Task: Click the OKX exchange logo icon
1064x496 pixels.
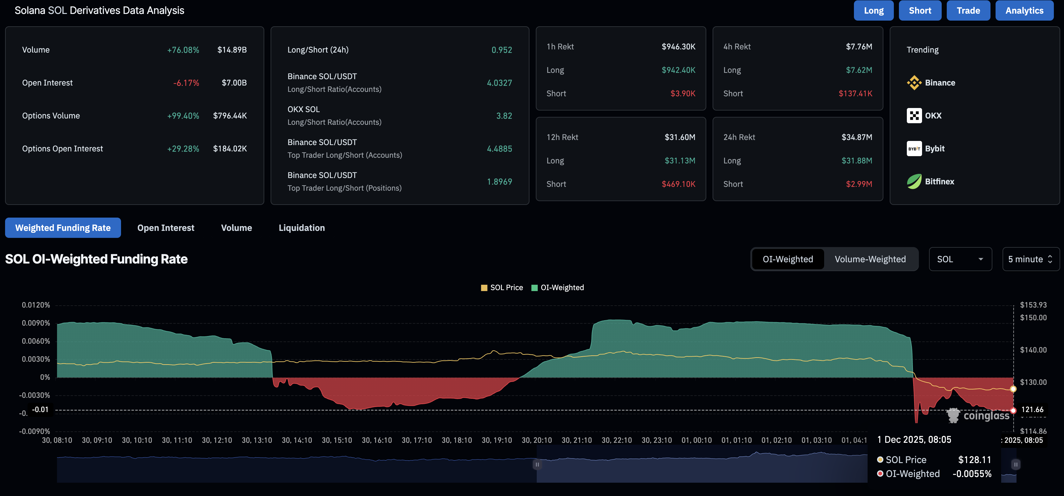Action: [914, 116]
